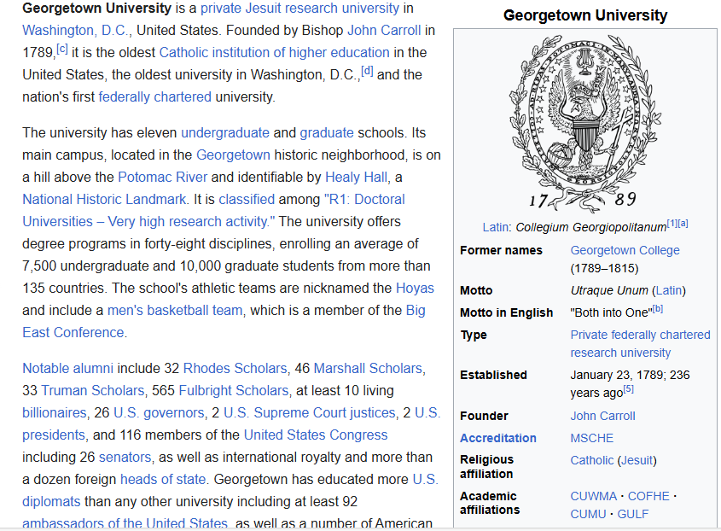Viewport: 721px width, 531px height.
Task: Open the billionaires link
Action: [55, 412]
